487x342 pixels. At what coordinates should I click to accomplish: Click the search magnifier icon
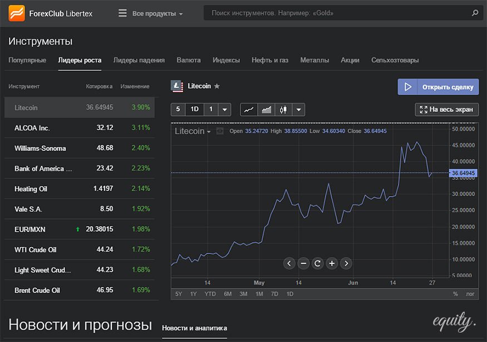point(475,13)
